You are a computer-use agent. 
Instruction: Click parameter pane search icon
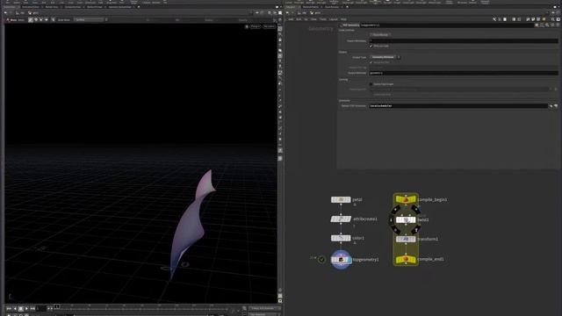(x=547, y=25)
